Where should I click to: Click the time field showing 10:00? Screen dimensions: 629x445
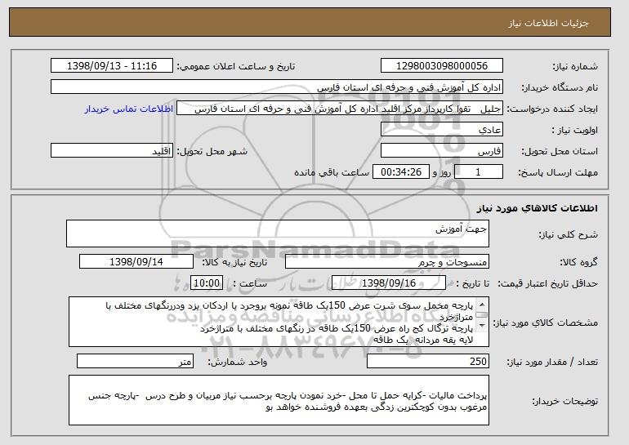[207, 283]
